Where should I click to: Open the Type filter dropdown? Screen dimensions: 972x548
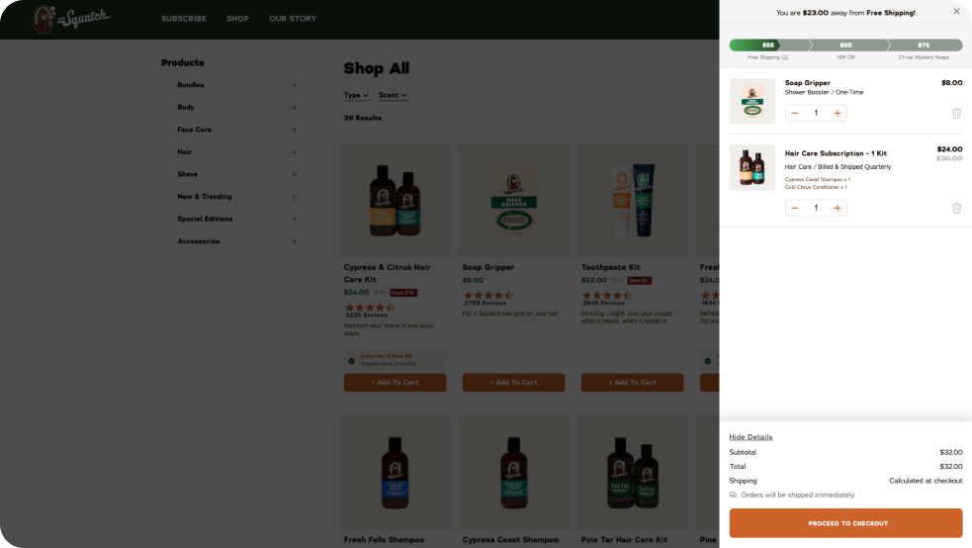(356, 96)
